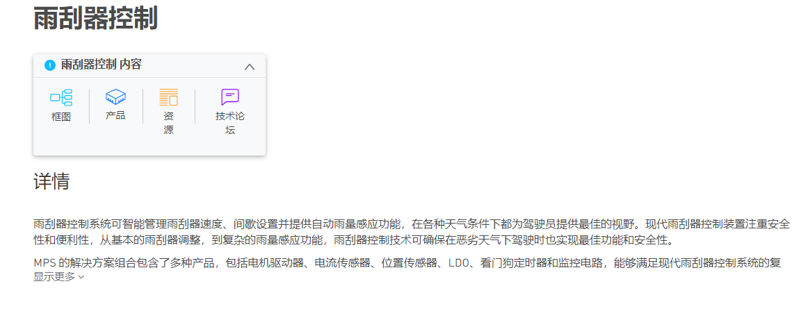
Task: Click the 详情 section heading
Action: tap(51, 181)
